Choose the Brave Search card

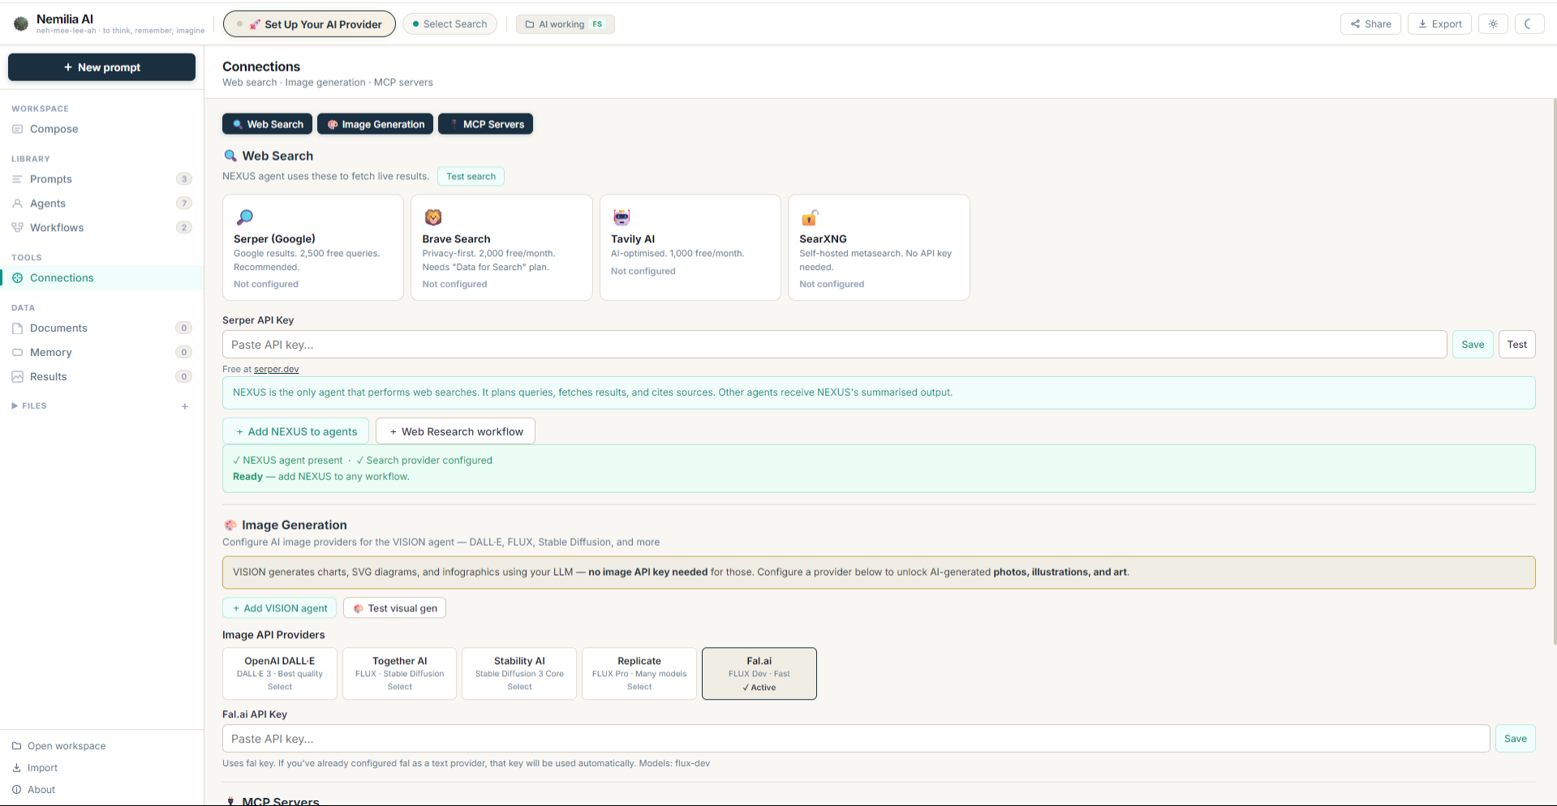[x=501, y=247]
